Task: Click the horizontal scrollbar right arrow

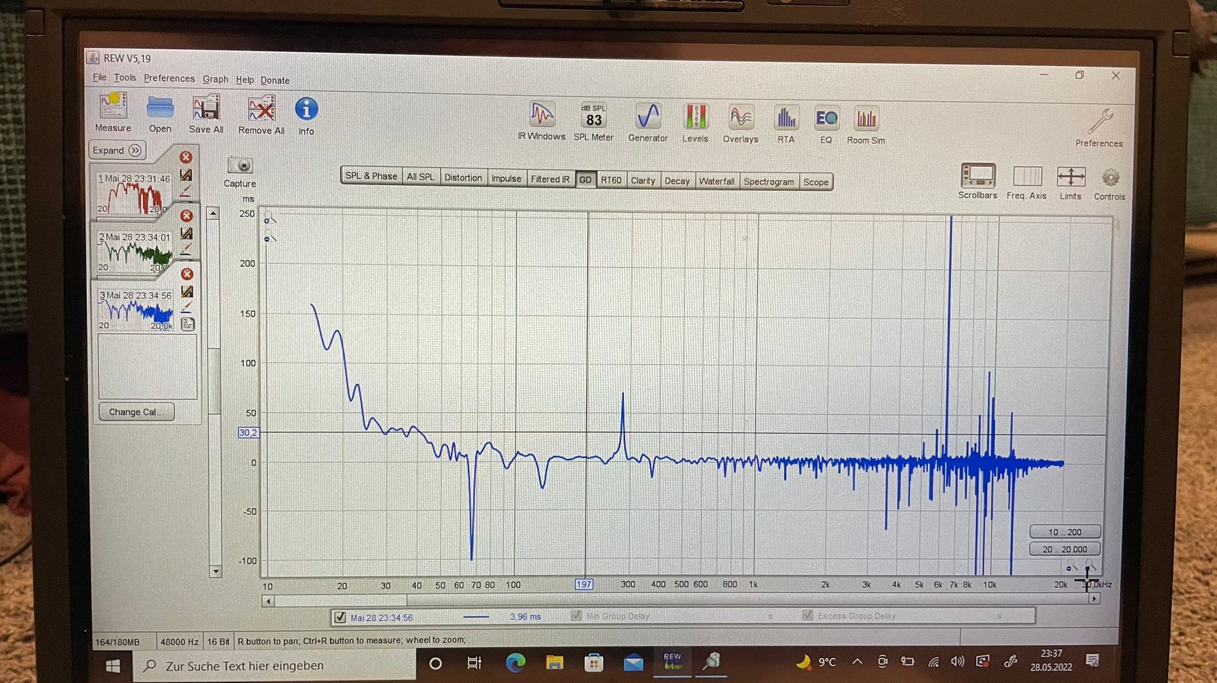Action: click(x=1094, y=599)
